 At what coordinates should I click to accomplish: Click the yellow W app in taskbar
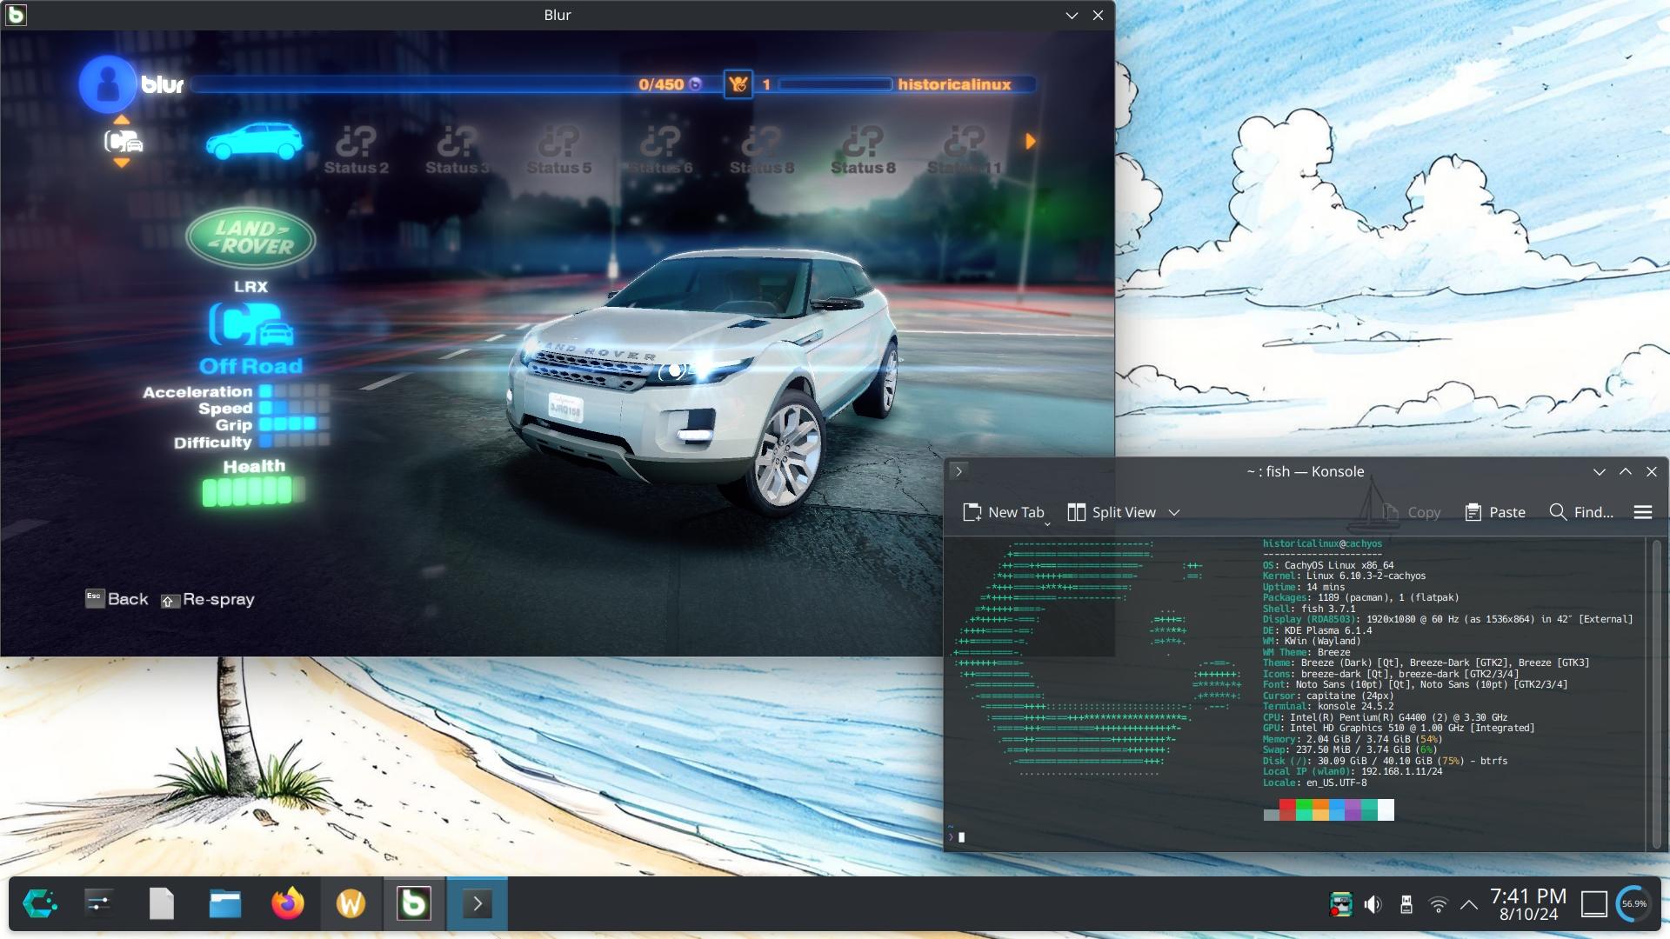351,903
